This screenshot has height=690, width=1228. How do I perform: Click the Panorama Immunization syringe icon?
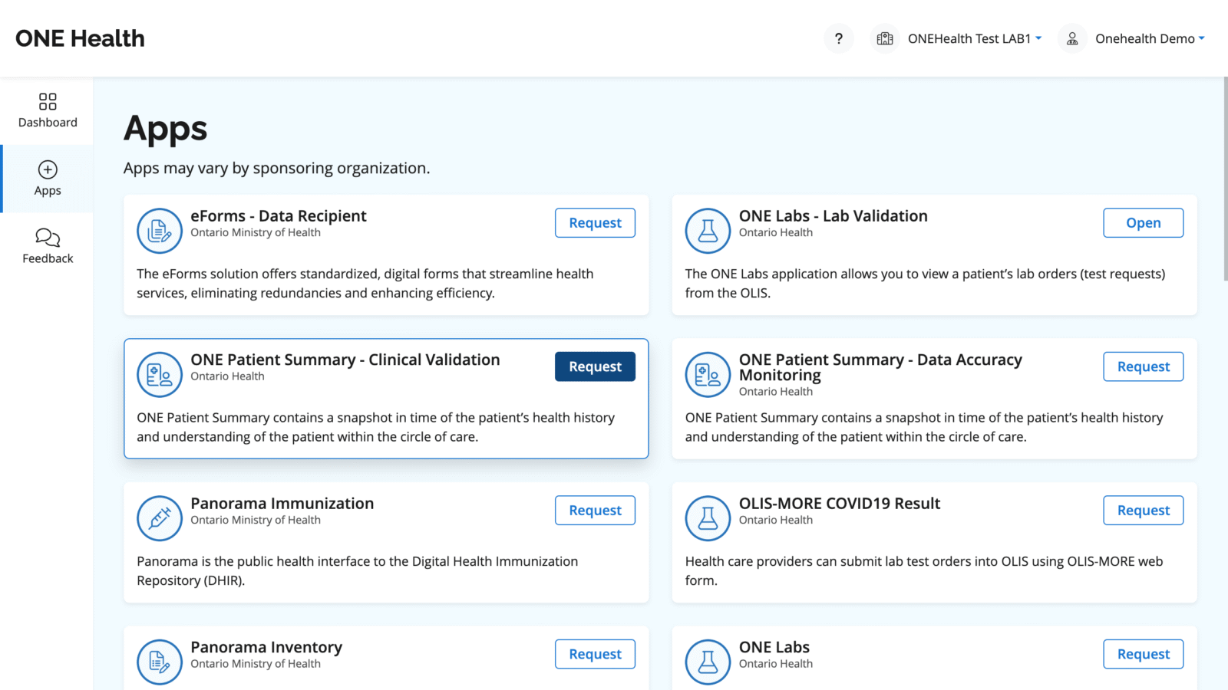point(160,518)
